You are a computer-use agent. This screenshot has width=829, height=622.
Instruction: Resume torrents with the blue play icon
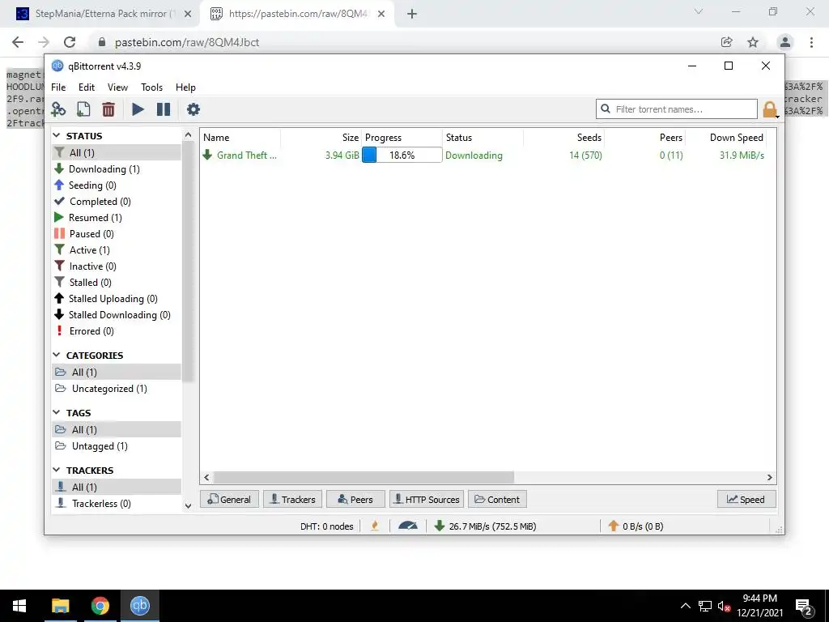click(x=138, y=109)
